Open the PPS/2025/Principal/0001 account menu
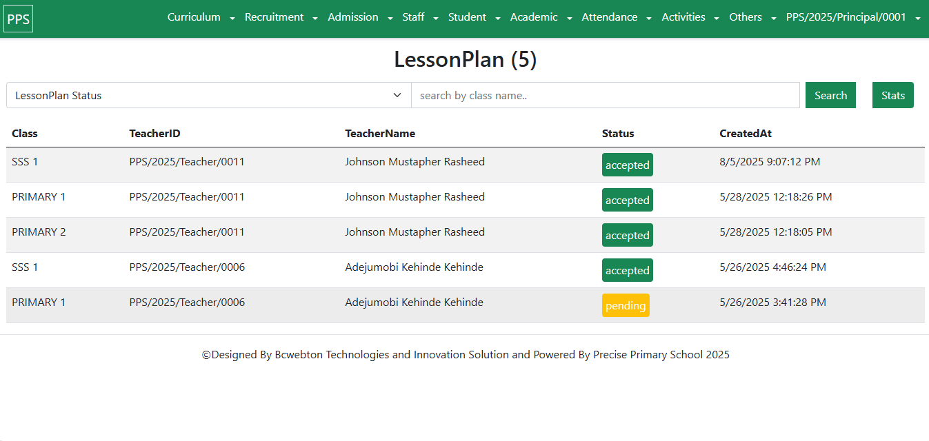The image size is (929, 441). [852, 17]
